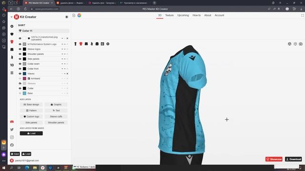Screen dimensions: 305x171
Task: Open the crest shield section in sidebar
Action: tap(12, 34)
